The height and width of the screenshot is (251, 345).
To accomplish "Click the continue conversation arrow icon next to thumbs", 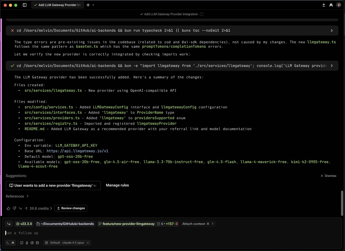I will pos(20,208).
